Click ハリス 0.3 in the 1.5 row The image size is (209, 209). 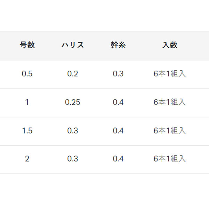coord(72,131)
